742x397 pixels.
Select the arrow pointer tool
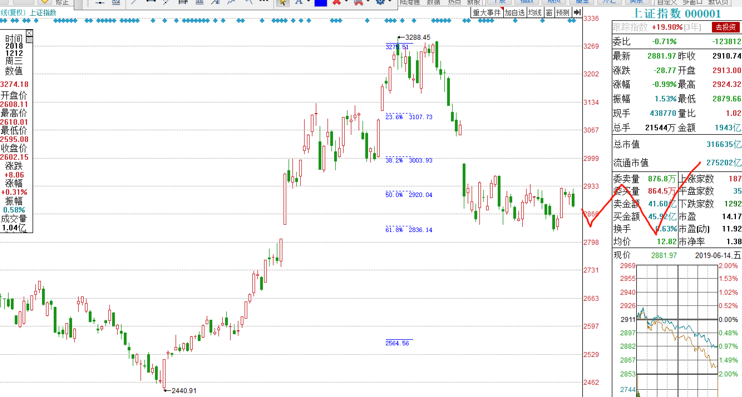[283, 3]
